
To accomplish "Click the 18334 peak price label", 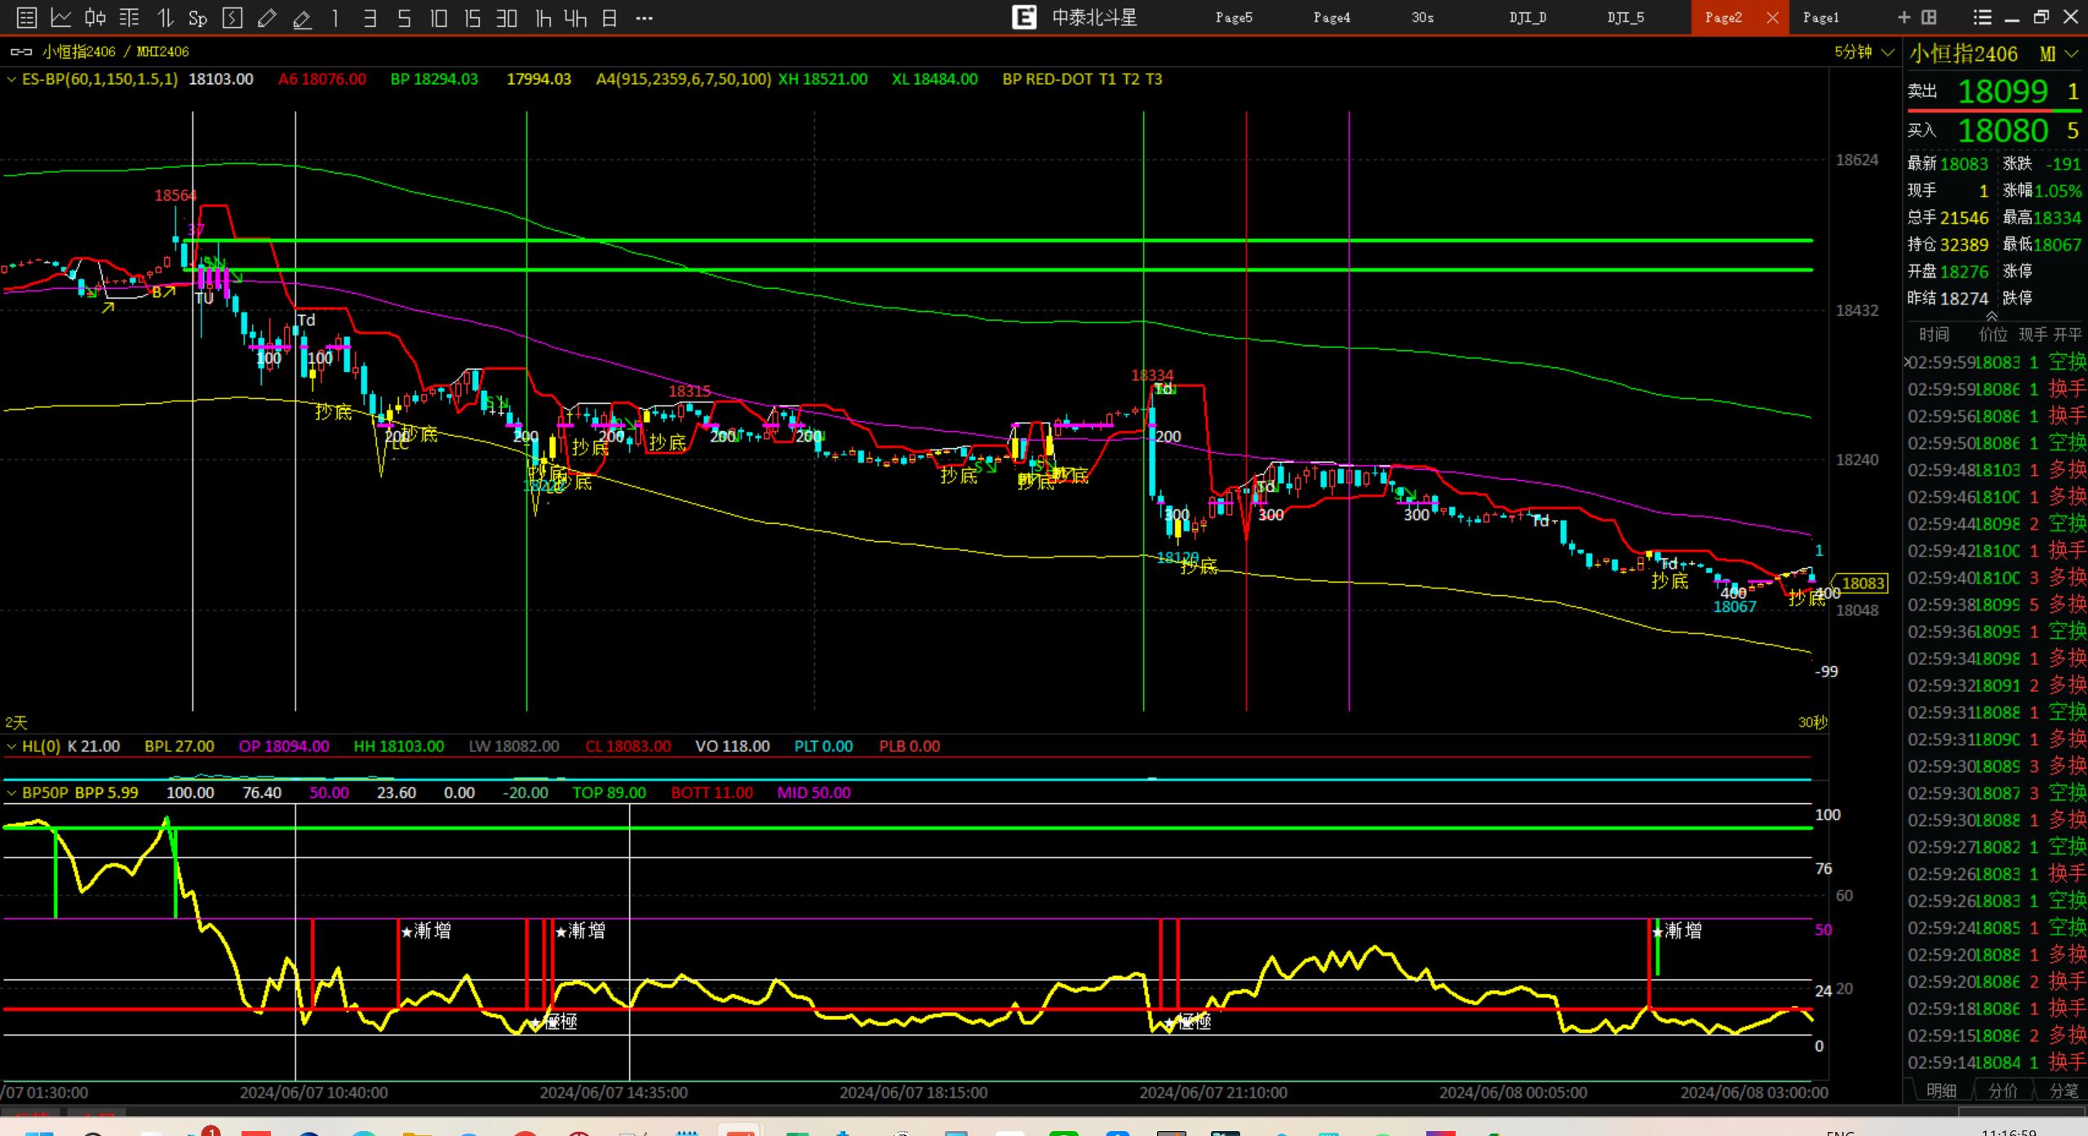I will 1152,375.
